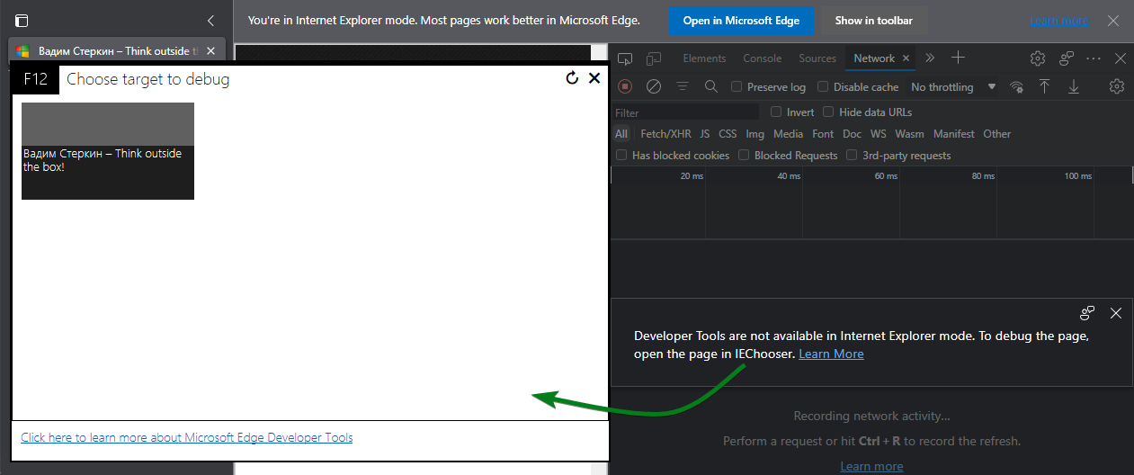
Task: Close the Вадим Стеркин browser tab
Action: click(211, 51)
